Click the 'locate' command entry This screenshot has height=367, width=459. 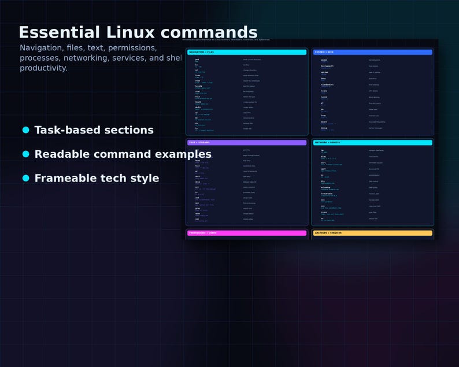click(198, 86)
